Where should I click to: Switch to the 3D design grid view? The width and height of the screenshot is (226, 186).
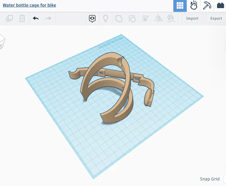coord(180,6)
